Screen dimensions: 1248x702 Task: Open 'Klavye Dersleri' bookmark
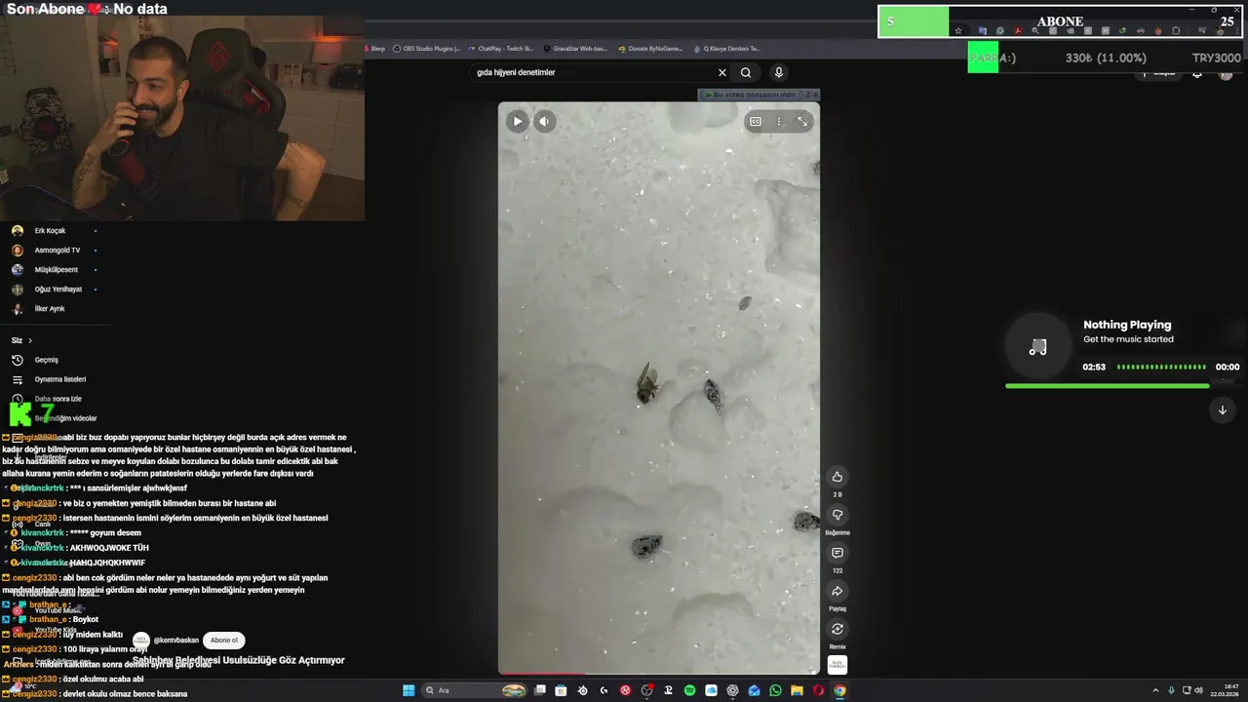[726, 48]
